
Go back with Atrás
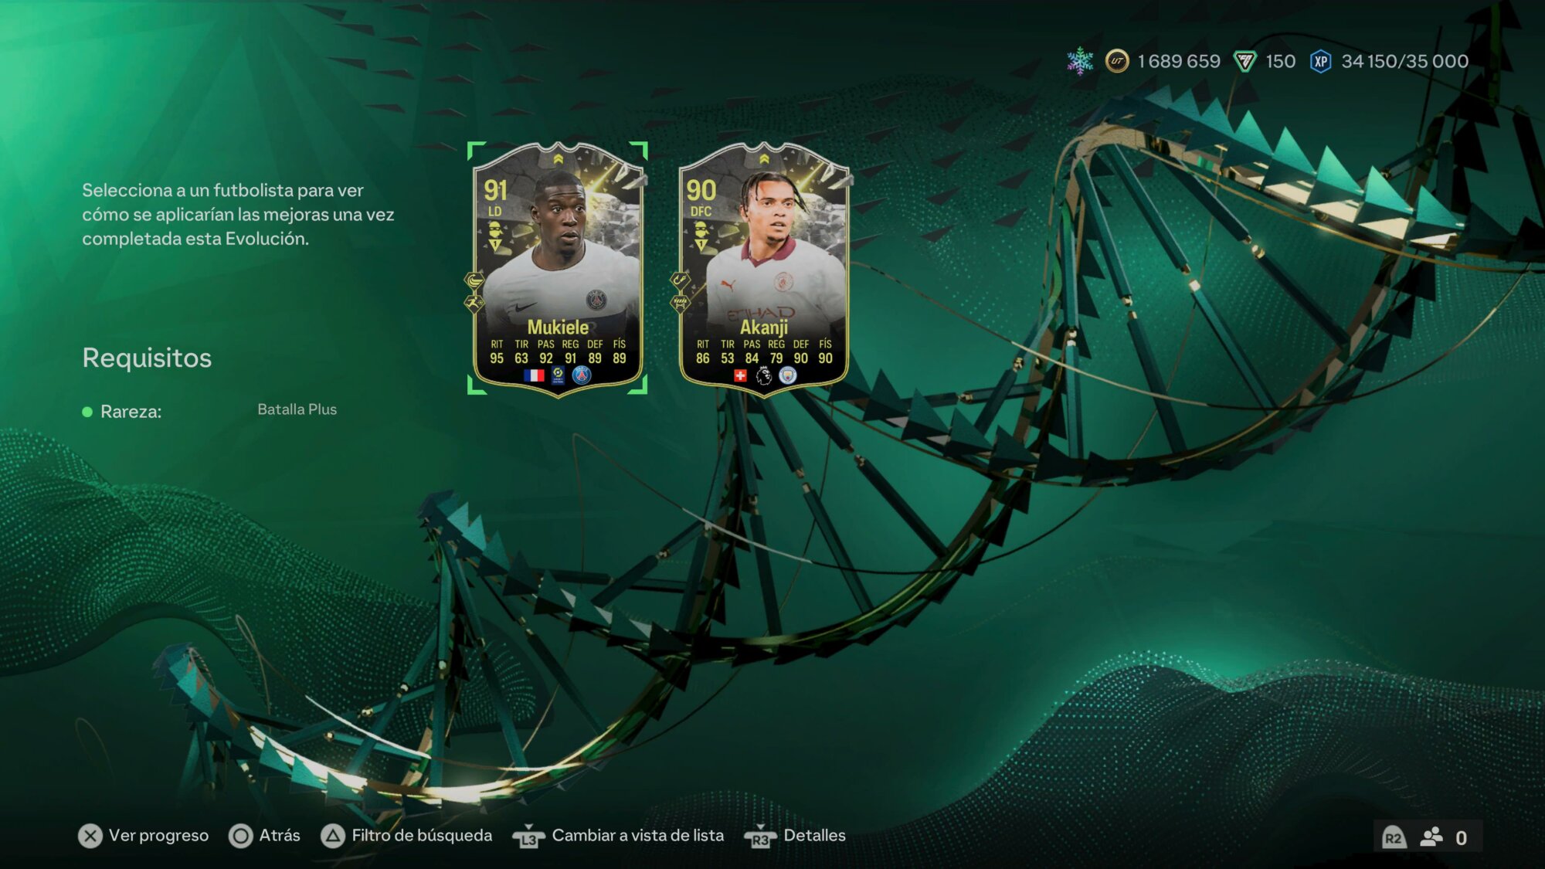(280, 836)
